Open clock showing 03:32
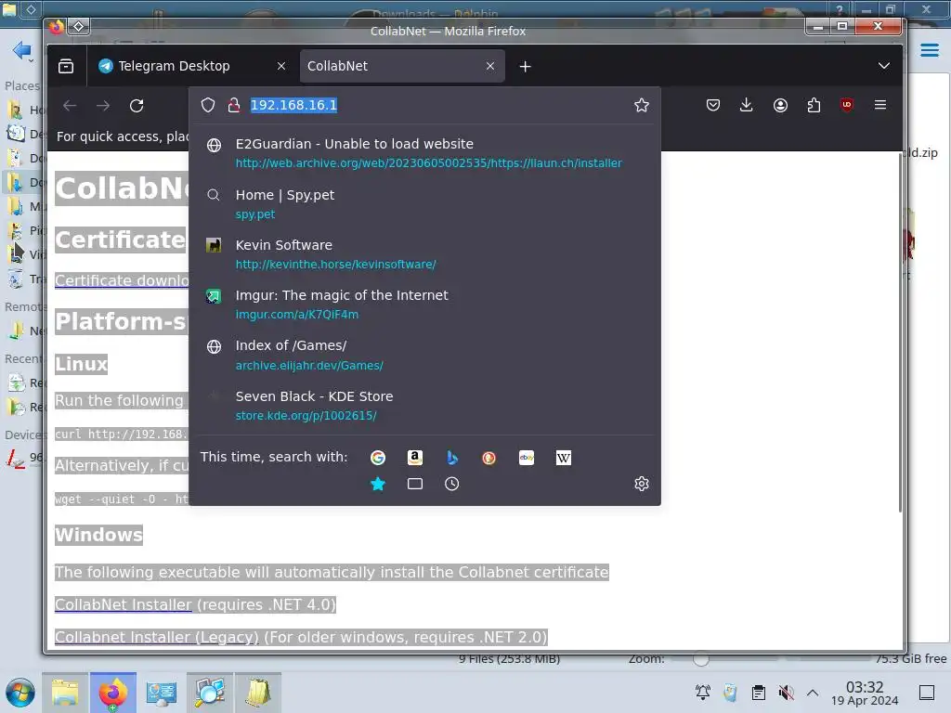Screen dimensions: 951x713 click(865, 693)
